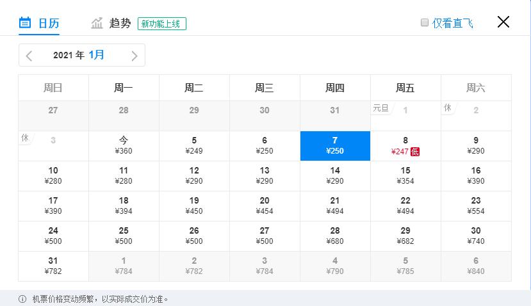
Task: Select February 1 priced ¥784
Action: coord(124,266)
